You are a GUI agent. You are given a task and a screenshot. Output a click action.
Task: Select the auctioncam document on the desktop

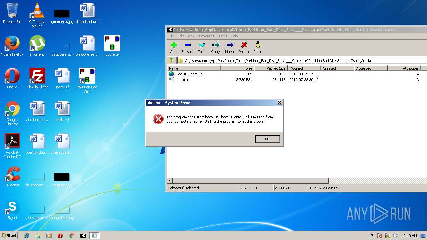click(x=37, y=111)
